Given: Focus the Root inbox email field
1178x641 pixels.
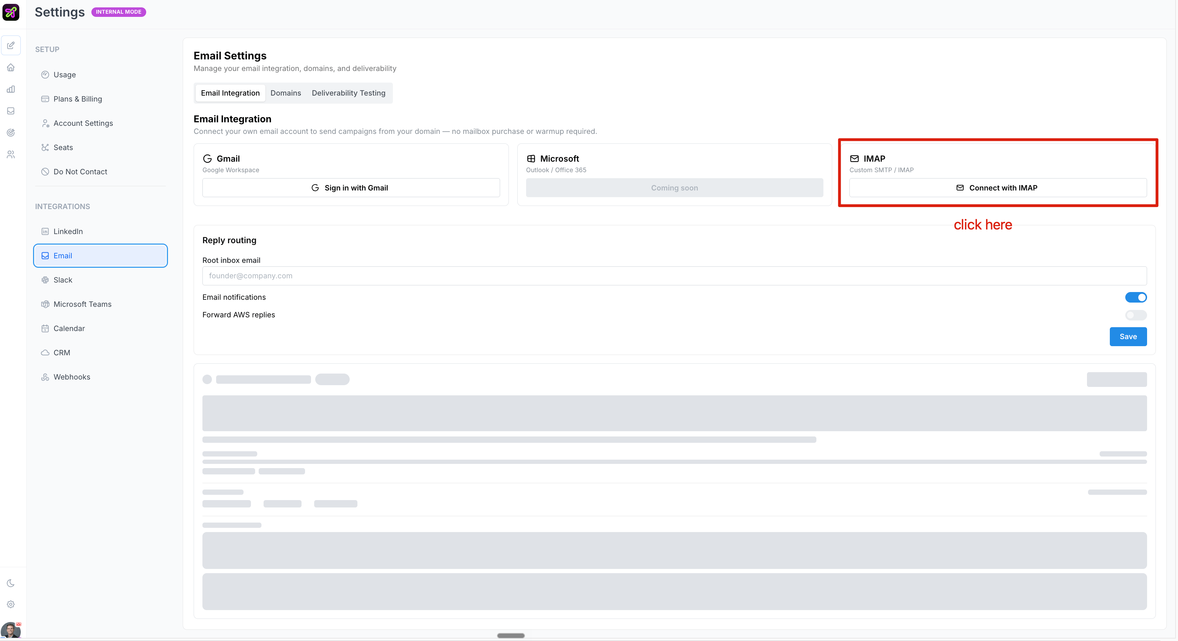Looking at the screenshot, I should coord(674,276).
